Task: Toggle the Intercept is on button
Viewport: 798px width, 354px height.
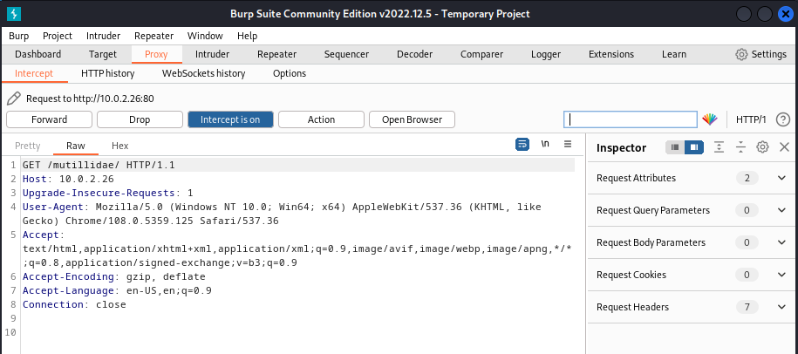Action: pyautogui.click(x=230, y=119)
